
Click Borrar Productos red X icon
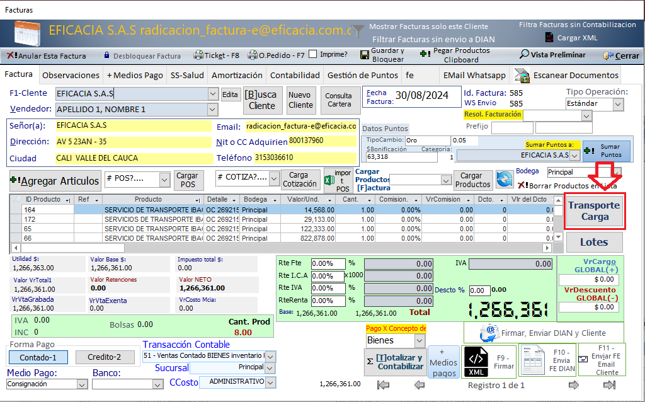[x=523, y=185]
